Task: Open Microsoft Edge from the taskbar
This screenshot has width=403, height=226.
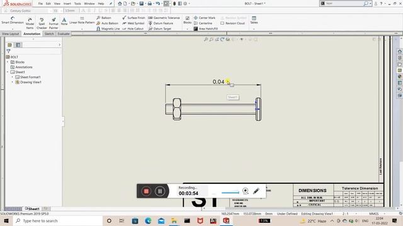Action: (x=148, y=220)
